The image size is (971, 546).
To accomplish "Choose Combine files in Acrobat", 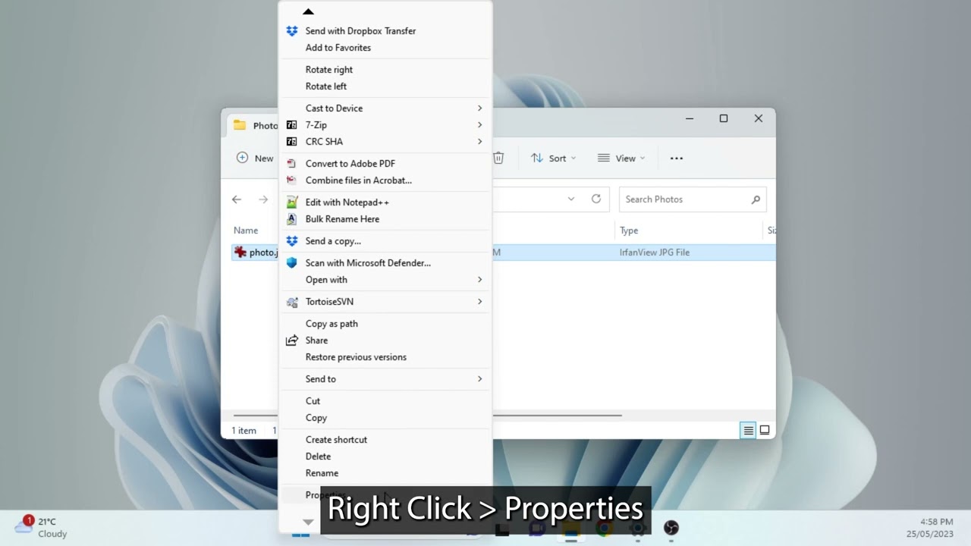I will [385, 180].
